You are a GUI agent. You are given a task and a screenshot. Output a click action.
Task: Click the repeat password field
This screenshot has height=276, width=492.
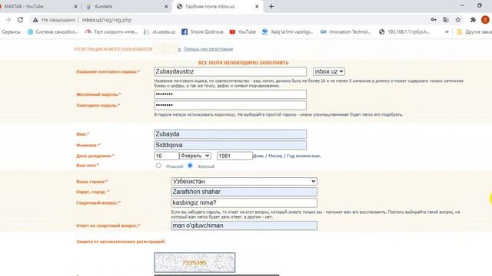click(231, 105)
